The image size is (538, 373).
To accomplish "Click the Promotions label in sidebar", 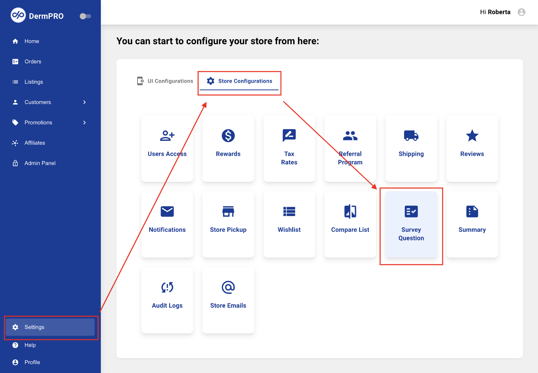I will click(x=38, y=123).
